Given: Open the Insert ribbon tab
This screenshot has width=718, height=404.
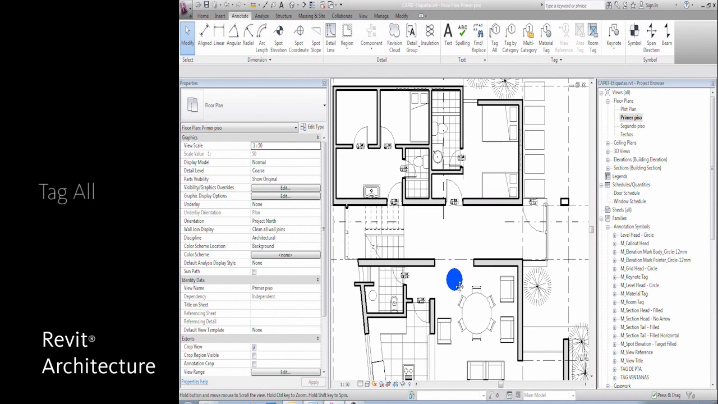Looking at the screenshot, I should coord(220,16).
